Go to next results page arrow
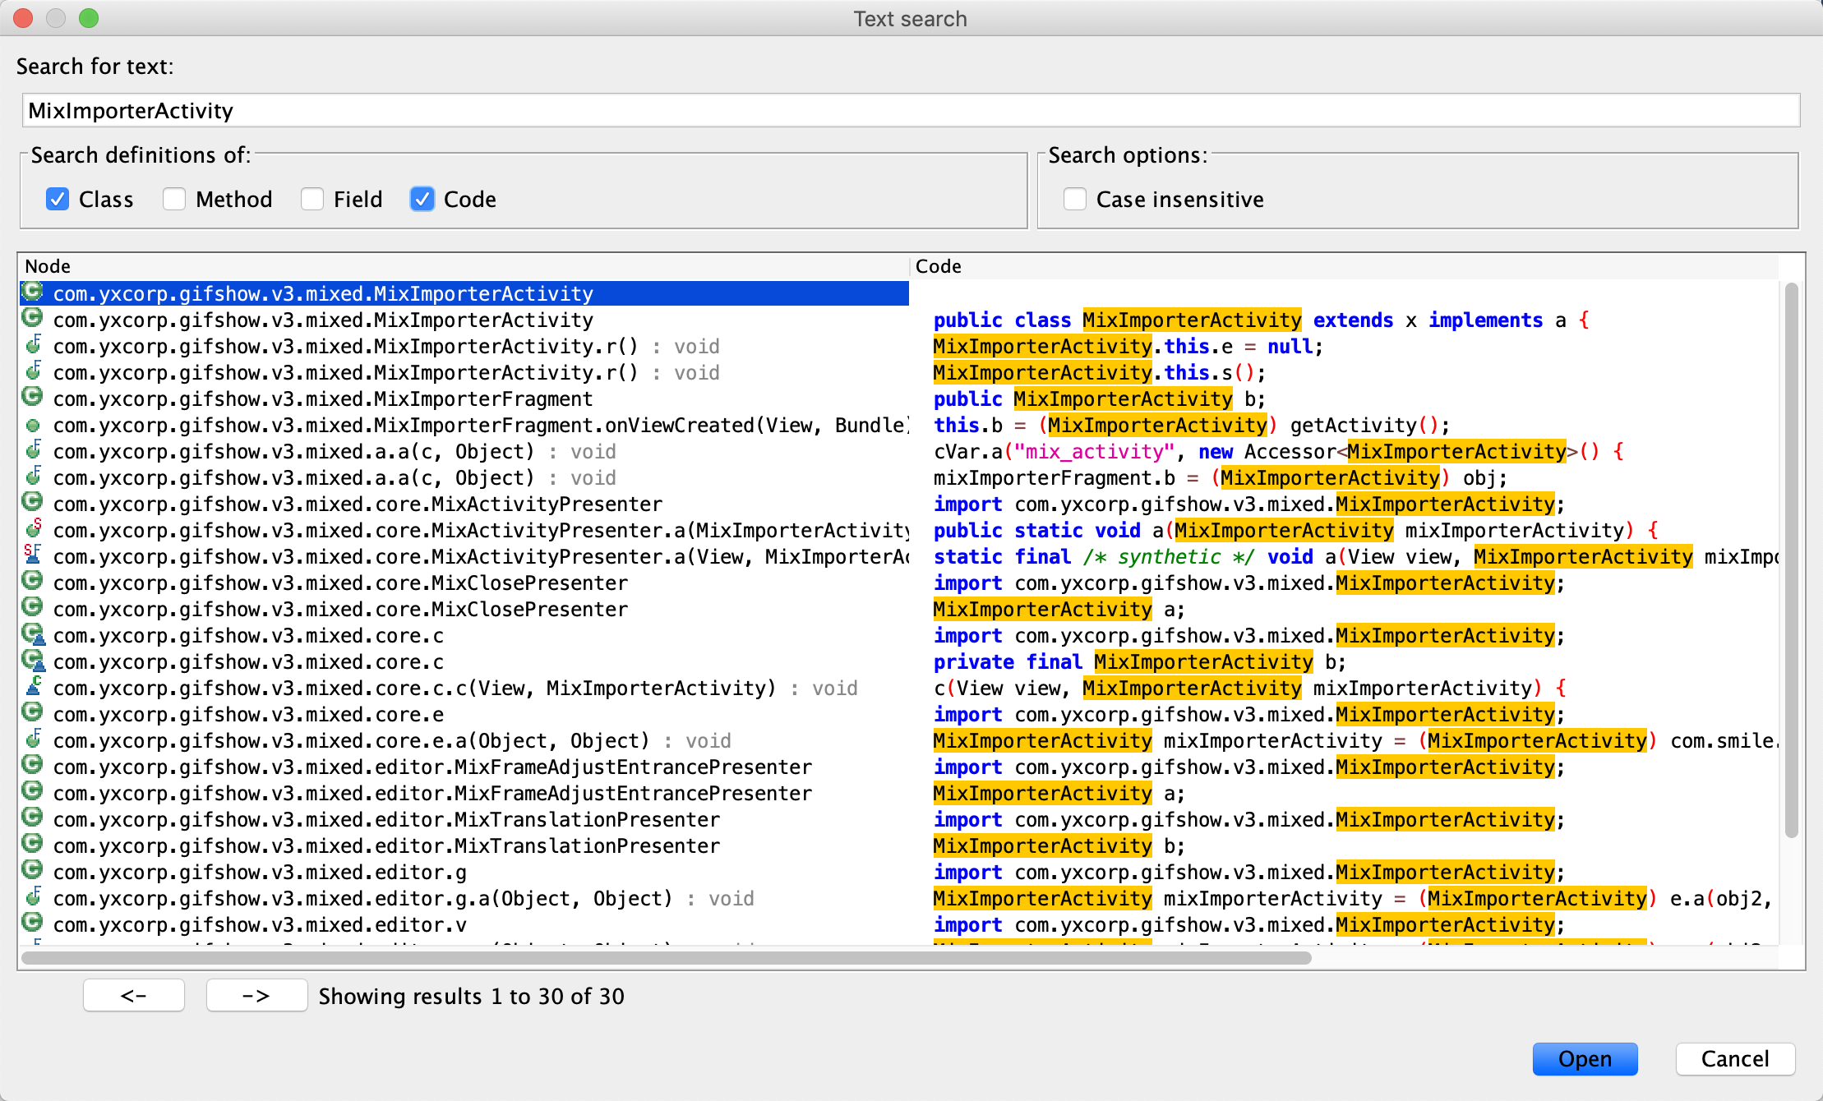1823x1101 pixels. (x=256, y=996)
